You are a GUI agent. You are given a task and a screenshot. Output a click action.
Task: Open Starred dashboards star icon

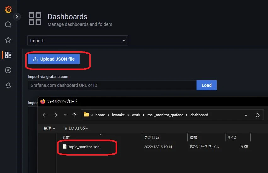click(x=8, y=40)
